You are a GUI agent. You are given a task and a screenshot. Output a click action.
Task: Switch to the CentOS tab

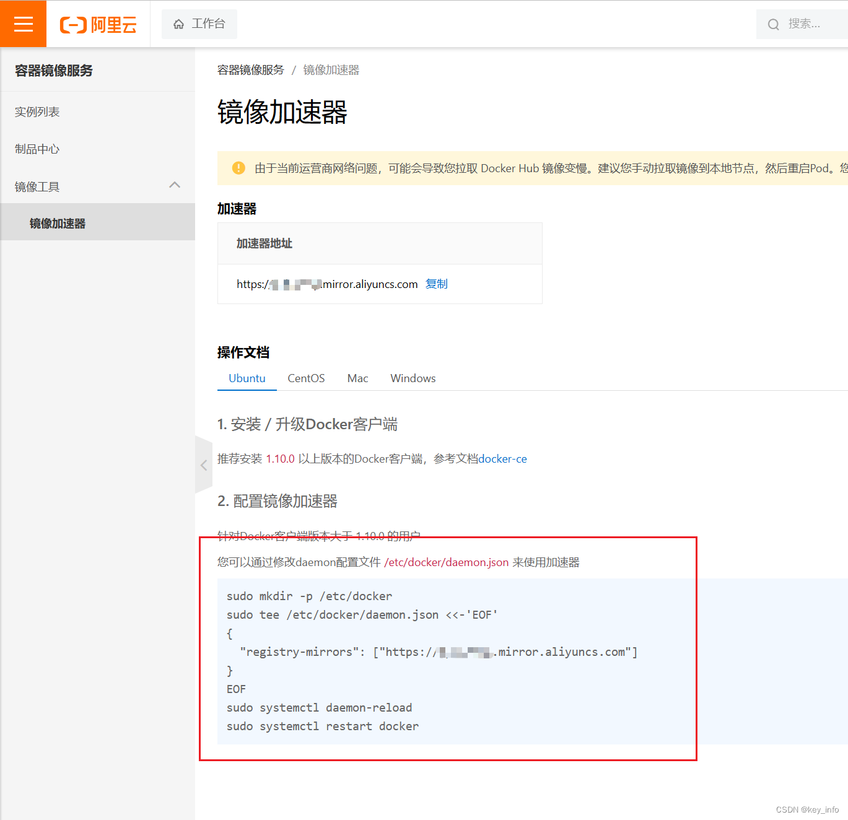pos(306,378)
